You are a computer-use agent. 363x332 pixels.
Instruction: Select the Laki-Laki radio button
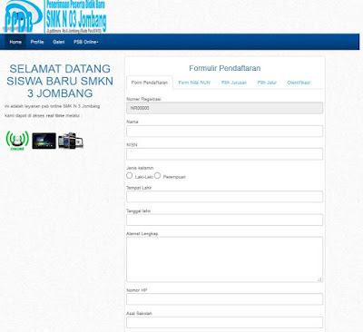[130, 175]
